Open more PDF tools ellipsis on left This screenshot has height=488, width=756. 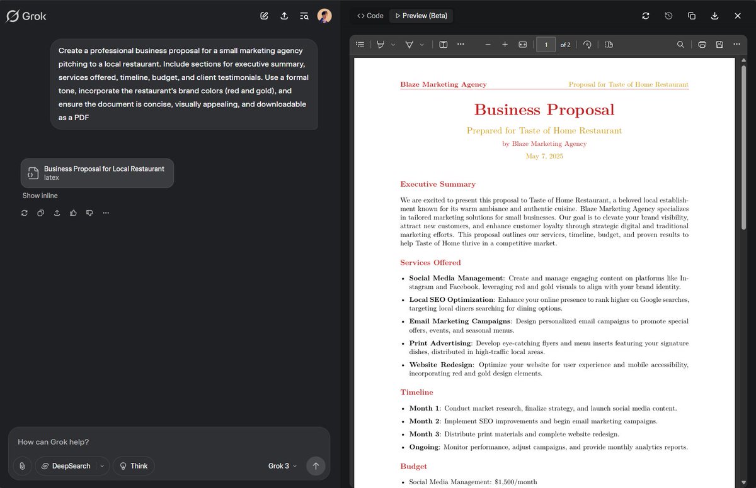pos(461,44)
